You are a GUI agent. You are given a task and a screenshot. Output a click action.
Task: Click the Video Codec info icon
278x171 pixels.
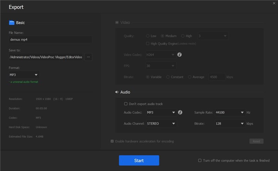pos(180,55)
